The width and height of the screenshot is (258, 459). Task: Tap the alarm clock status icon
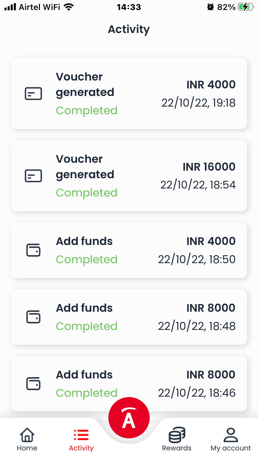pos(211,7)
